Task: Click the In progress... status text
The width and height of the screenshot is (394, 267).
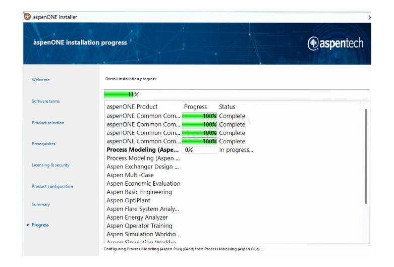Action: (236, 150)
